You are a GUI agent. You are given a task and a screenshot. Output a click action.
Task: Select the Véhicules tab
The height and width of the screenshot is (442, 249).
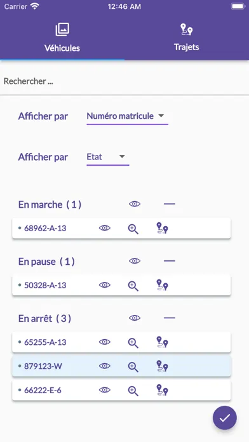click(x=62, y=38)
